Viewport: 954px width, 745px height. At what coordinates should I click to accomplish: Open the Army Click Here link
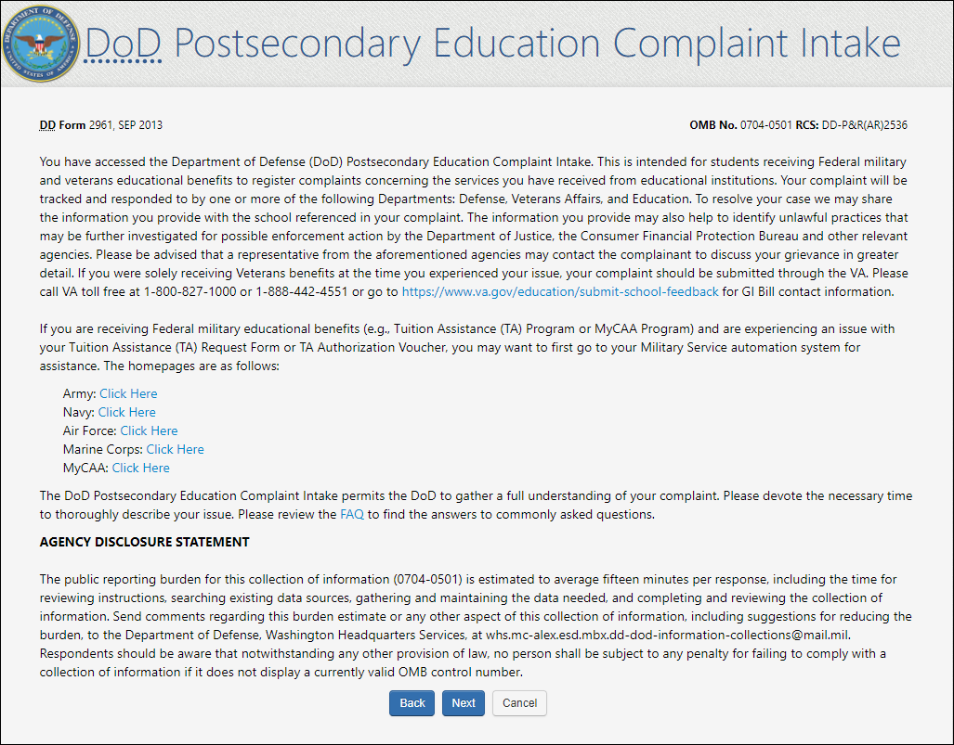[x=128, y=393]
